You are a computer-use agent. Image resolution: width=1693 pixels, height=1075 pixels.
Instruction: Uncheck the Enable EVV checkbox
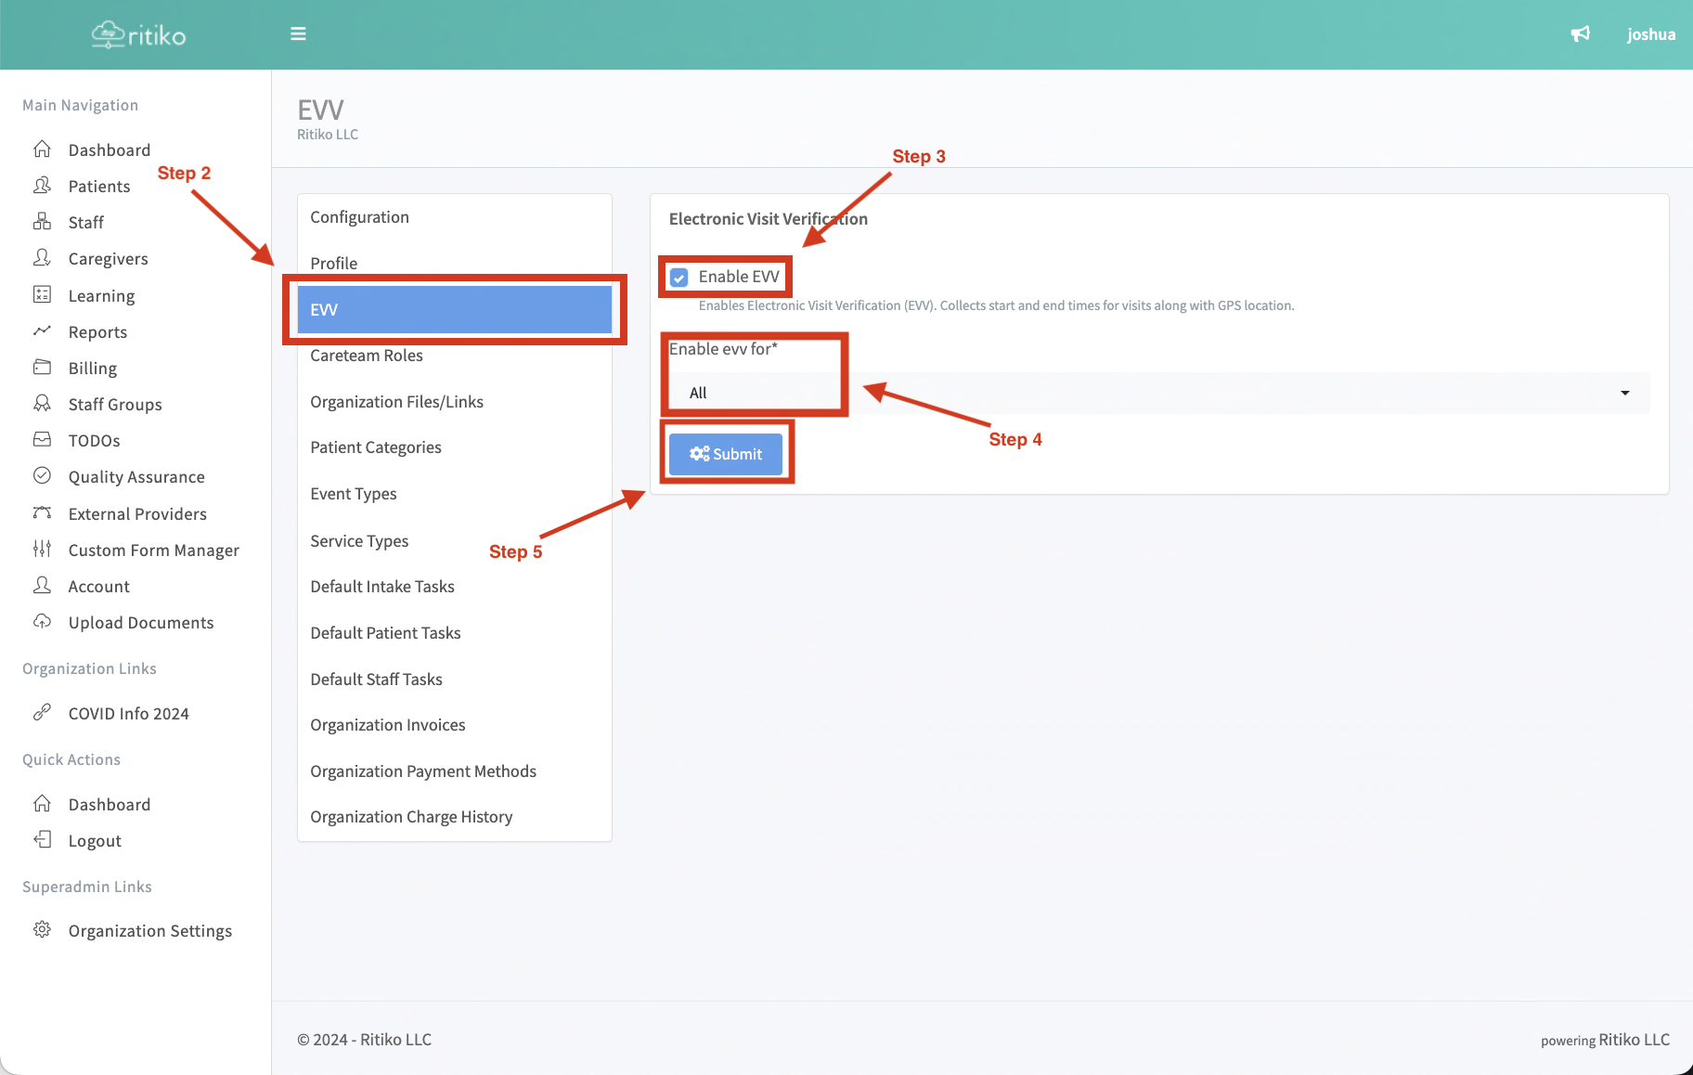[x=679, y=278]
